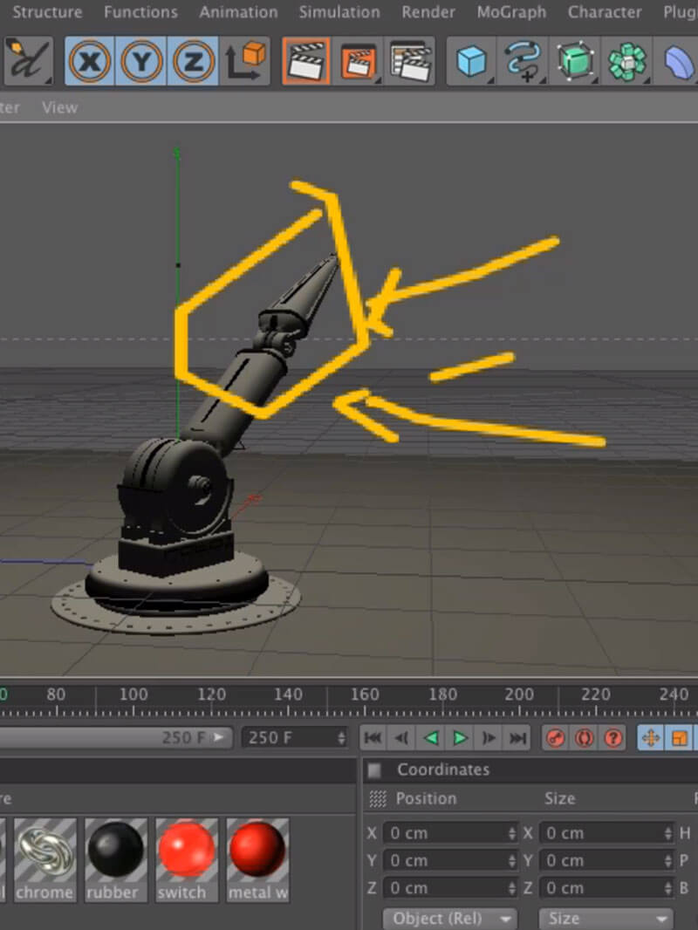Select the rubber material

tap(116, 860)
